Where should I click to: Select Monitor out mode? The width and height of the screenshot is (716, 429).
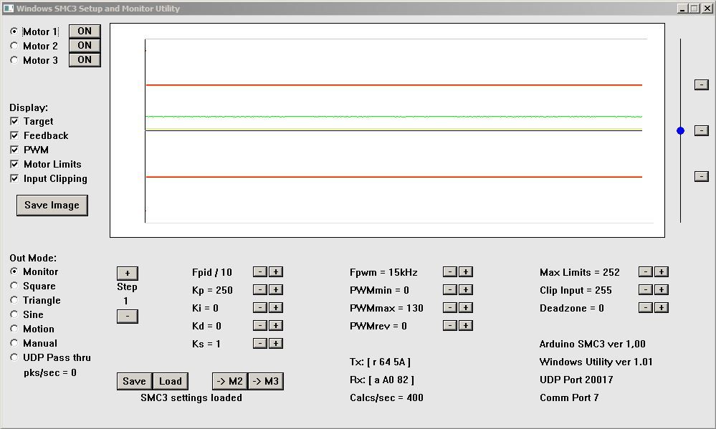pos(14,271)
